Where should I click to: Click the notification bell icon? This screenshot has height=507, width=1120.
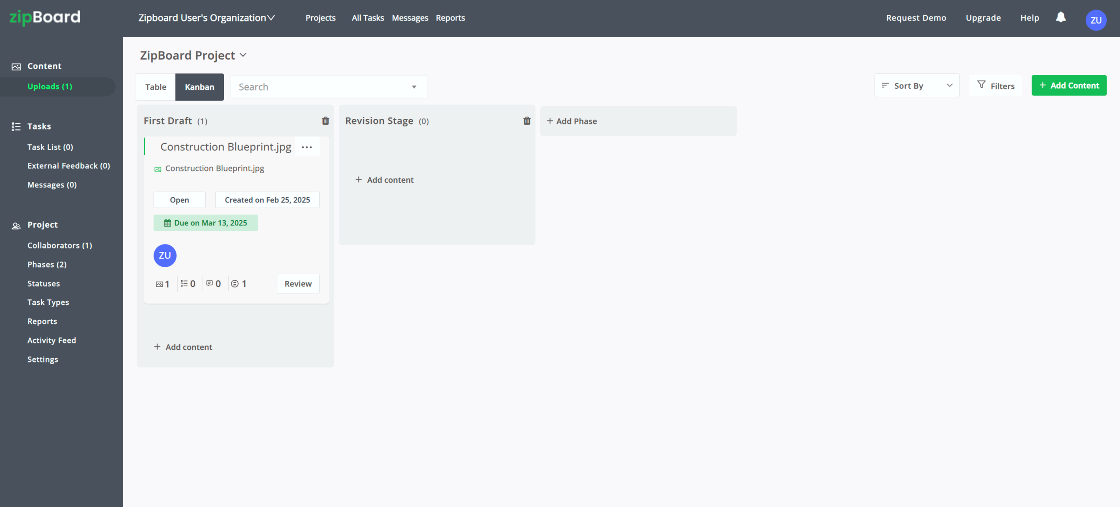click(x=1060, y=17)
